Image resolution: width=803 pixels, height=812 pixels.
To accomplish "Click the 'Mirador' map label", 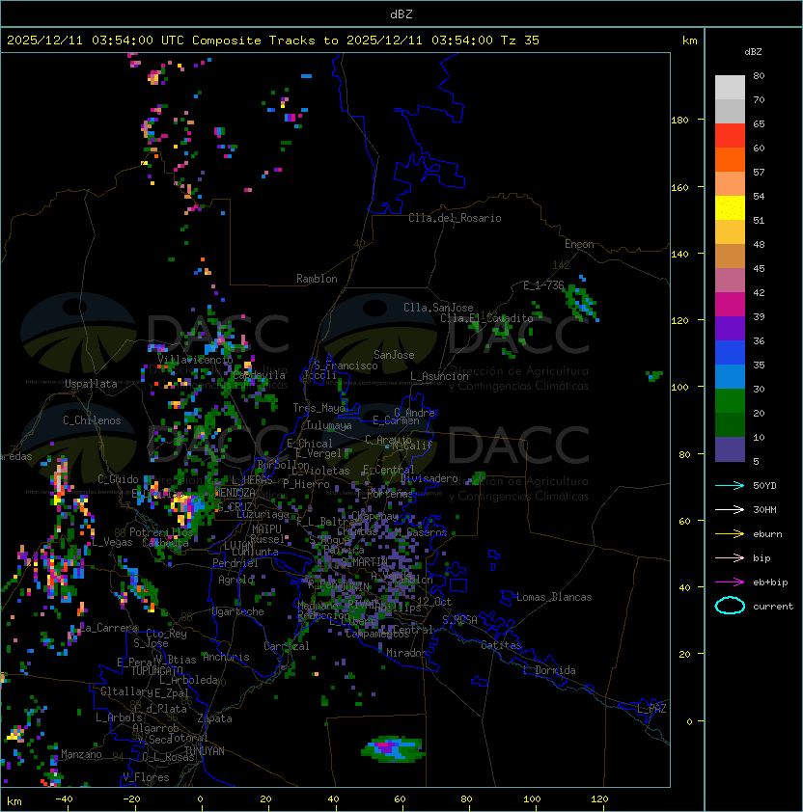I will pos(407,653).
